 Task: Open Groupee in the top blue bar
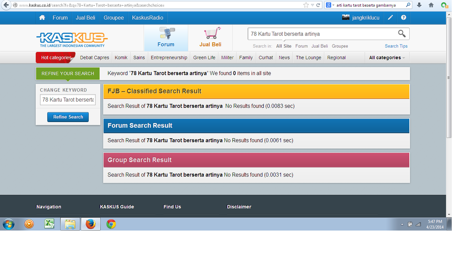pos(114,17)
